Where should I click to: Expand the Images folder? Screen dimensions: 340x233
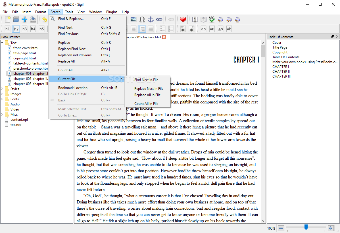(2, 94)
